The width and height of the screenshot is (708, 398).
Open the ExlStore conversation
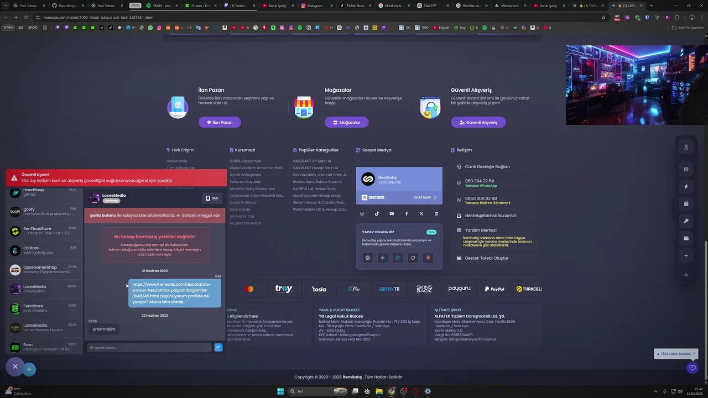pos(44,250)
